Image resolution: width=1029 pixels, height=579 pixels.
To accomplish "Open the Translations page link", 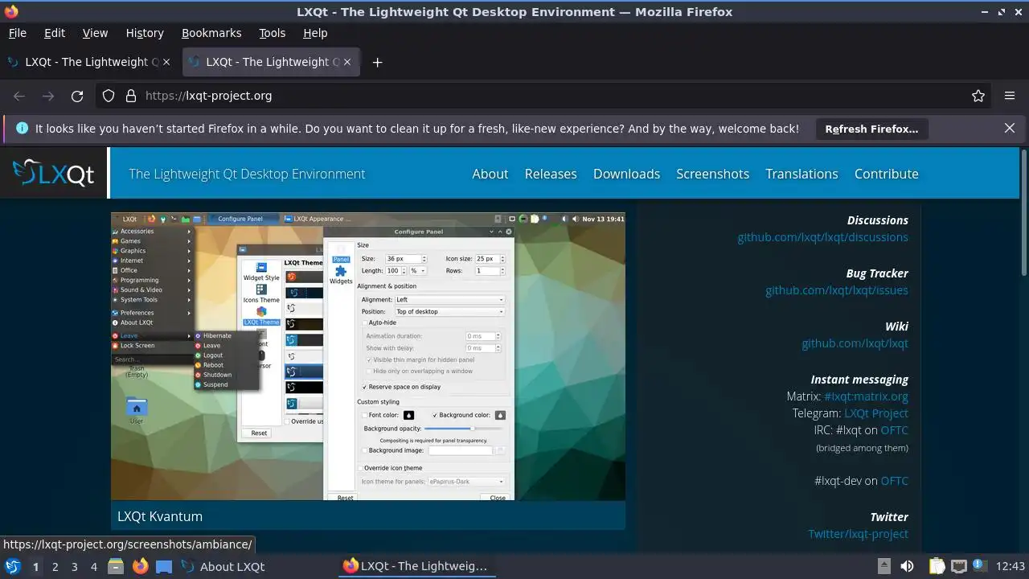I will point(801,174).
